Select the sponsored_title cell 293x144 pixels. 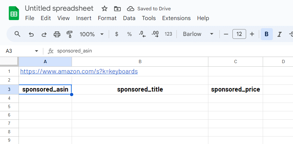click(x=140, y=90)
